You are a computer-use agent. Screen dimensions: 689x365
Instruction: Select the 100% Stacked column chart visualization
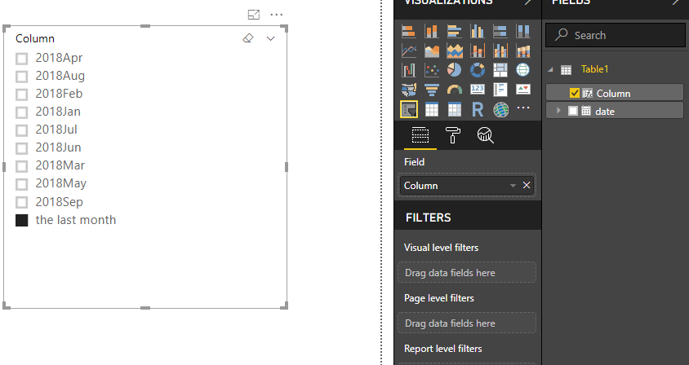point(523,31)
